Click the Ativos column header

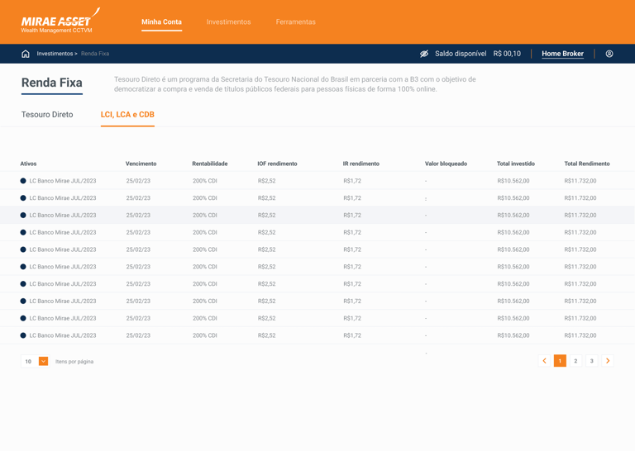(28, 164)
